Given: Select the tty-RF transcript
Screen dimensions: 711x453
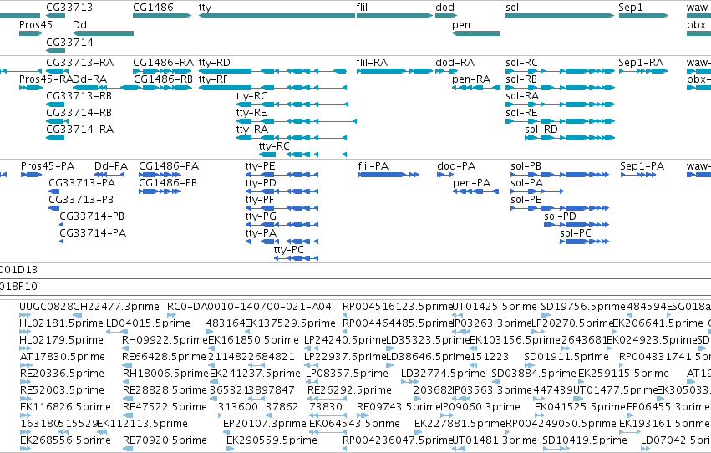Looking at the screenshot, I should pos(273,88).
